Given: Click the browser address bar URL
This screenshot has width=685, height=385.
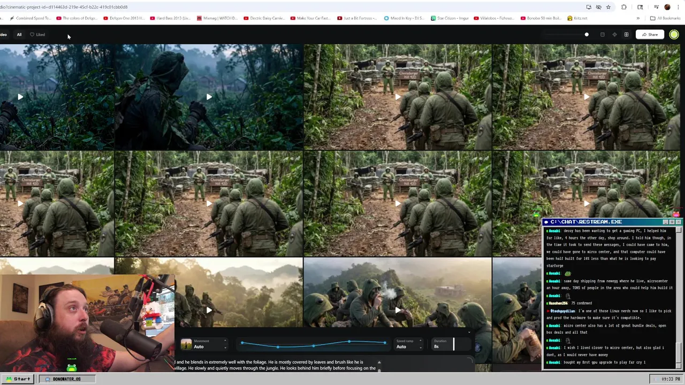Looking at the screenshot, I should 64,7.
